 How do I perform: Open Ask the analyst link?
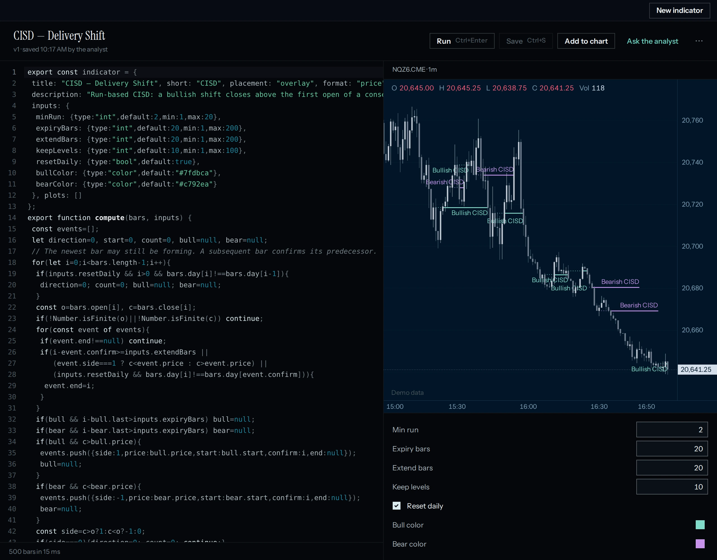pyautogui.click(x=652, y=41)
